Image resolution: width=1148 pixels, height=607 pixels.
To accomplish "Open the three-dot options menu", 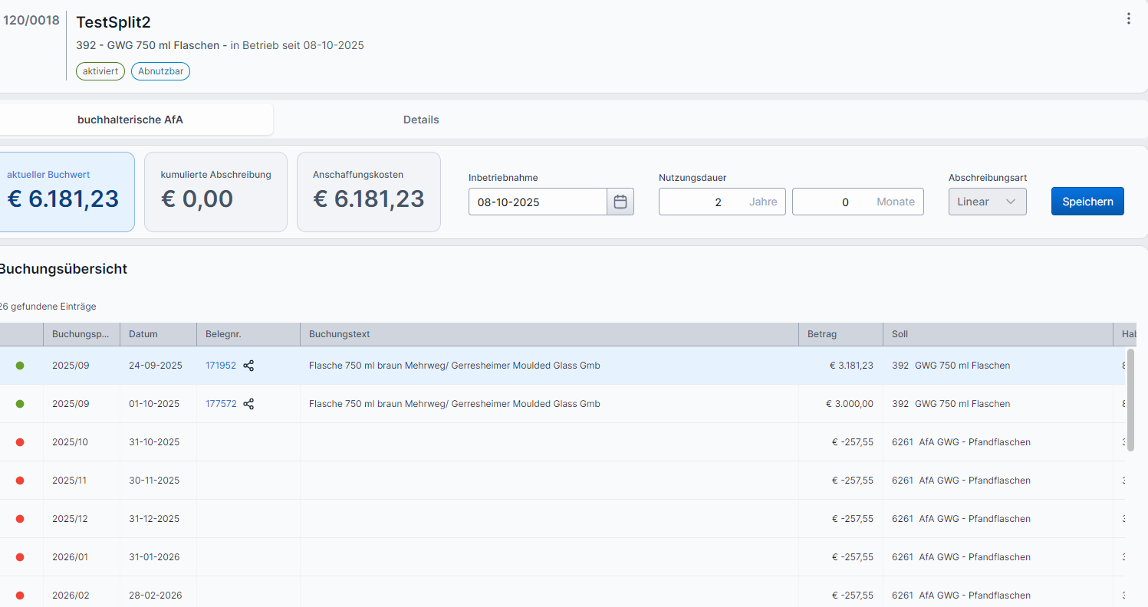I will 1128,19.
